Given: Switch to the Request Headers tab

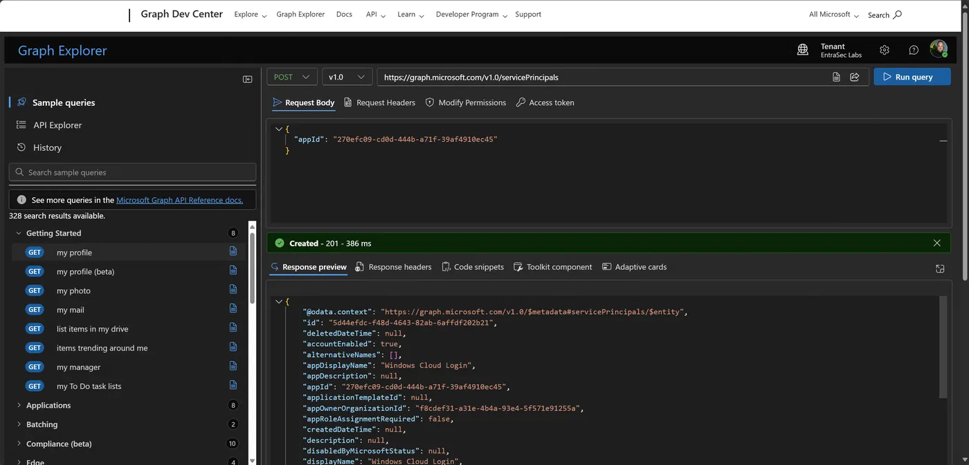Looking at the screenshot, I should click(379, 102).
